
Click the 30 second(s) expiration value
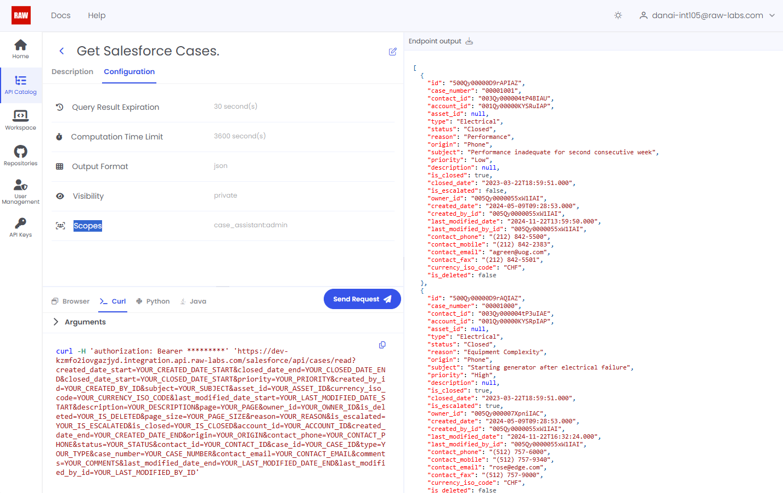tap(235, 107)
